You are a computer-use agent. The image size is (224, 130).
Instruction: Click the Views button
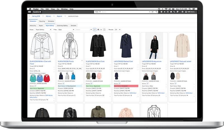(32, 30)
